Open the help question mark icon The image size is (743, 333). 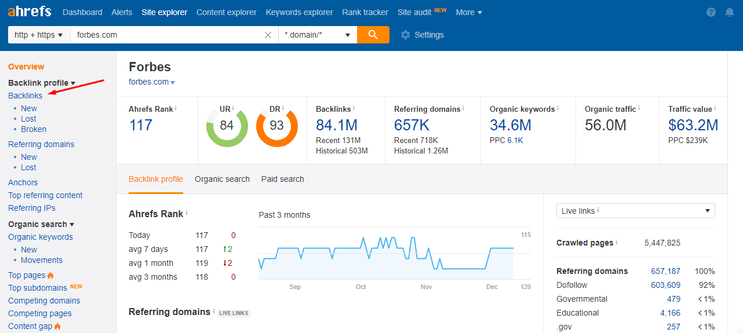pos(712,12)
